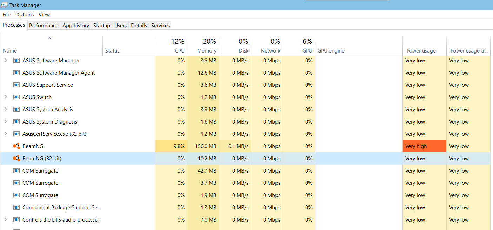This screenshot has width=493, height=230.
Task: Click the Component Package Support process icon
Action: click(x=16, y=208)
